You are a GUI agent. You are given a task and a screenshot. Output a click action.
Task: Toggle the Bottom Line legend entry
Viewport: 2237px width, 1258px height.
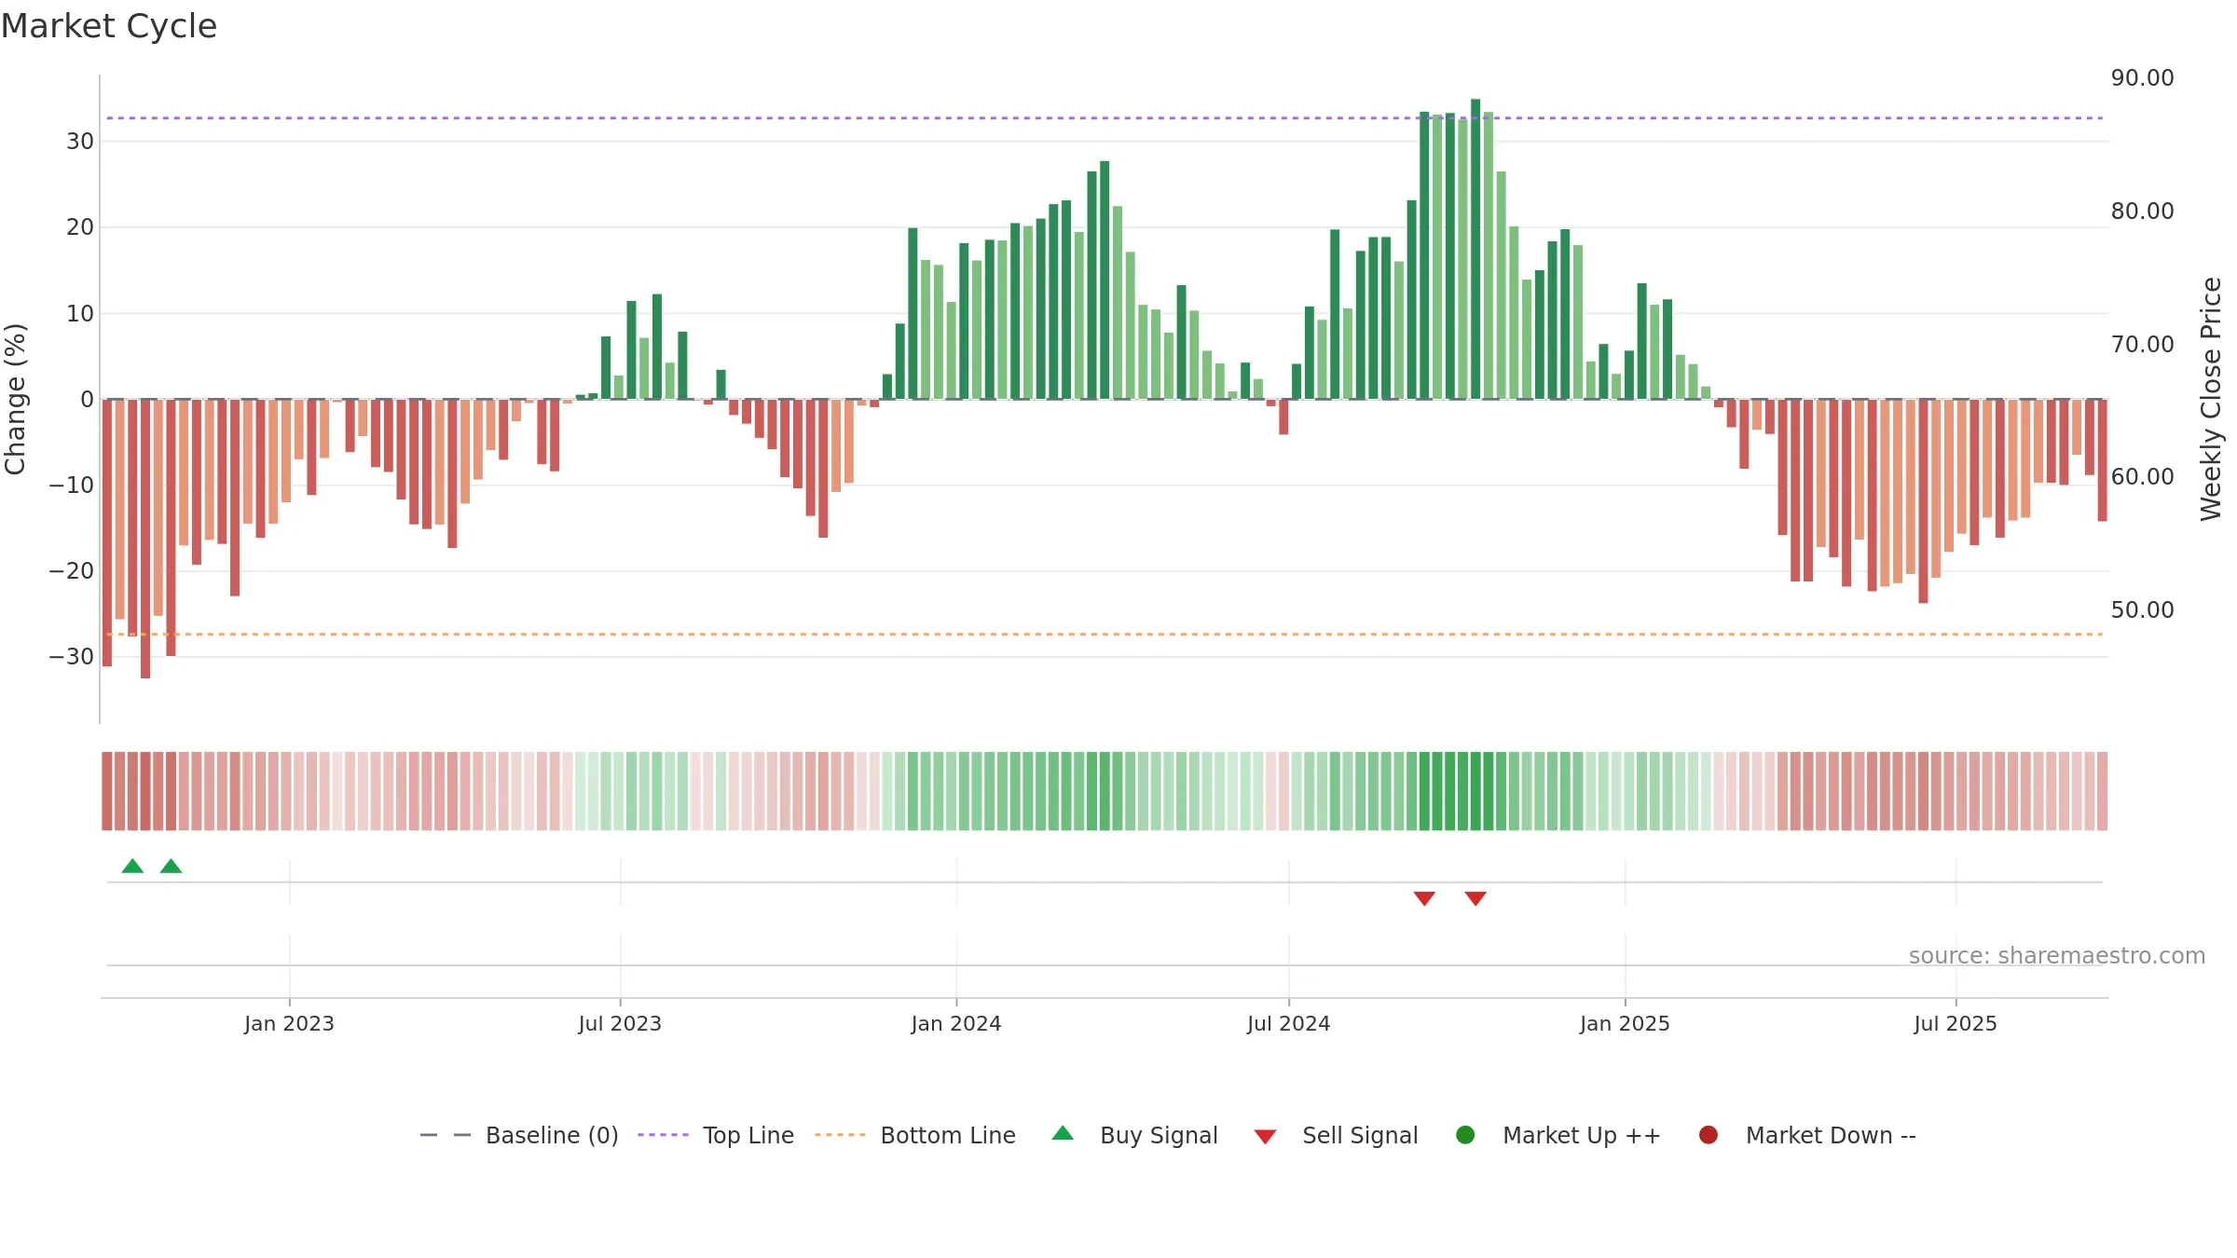point(915,1135)
